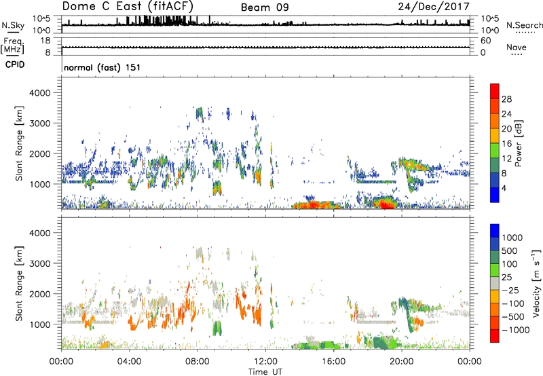
Task: Click the 'N.Search' legend label
Action: (525, 25)
